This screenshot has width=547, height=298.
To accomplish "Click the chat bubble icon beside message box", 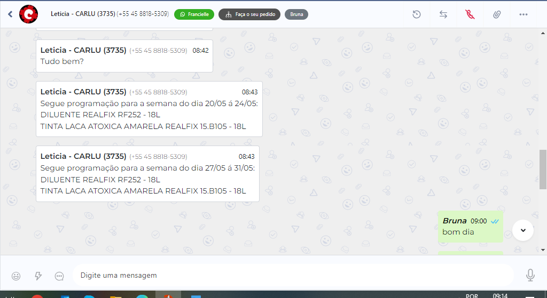I will pos(59,276).
